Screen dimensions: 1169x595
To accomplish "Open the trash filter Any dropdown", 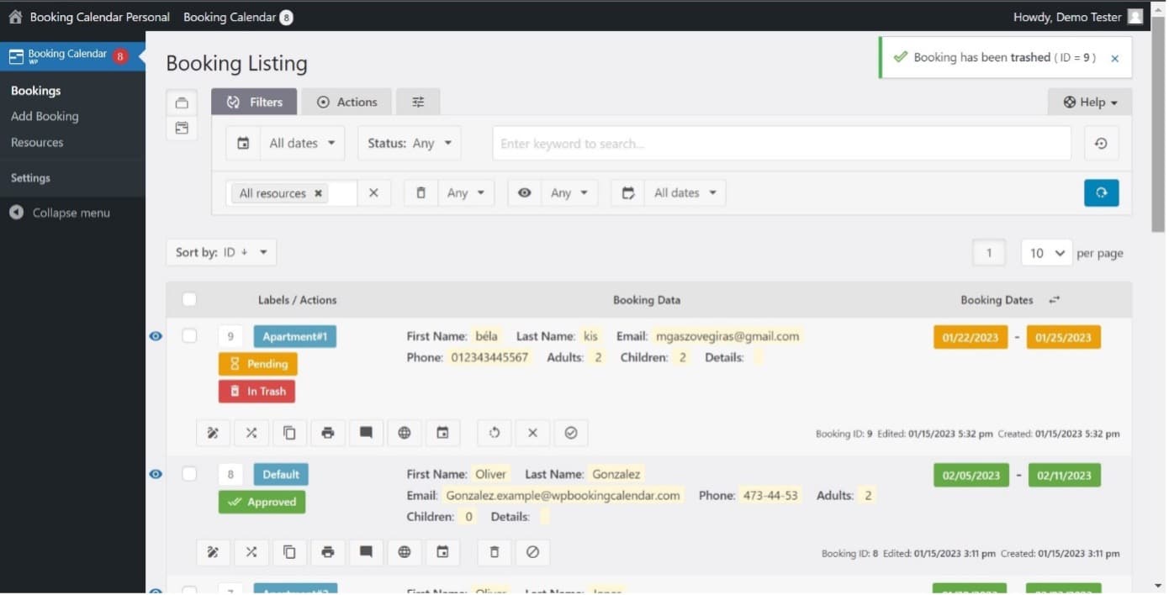I will (x=466, y=193).
